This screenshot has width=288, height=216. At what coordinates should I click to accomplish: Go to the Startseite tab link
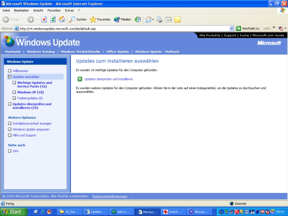(x=13, y=52)
